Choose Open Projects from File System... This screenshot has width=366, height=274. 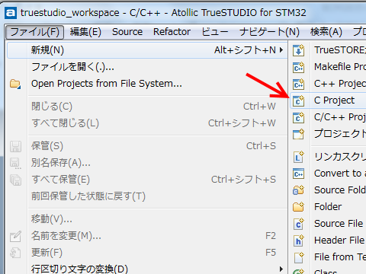[x=147, y=84]
